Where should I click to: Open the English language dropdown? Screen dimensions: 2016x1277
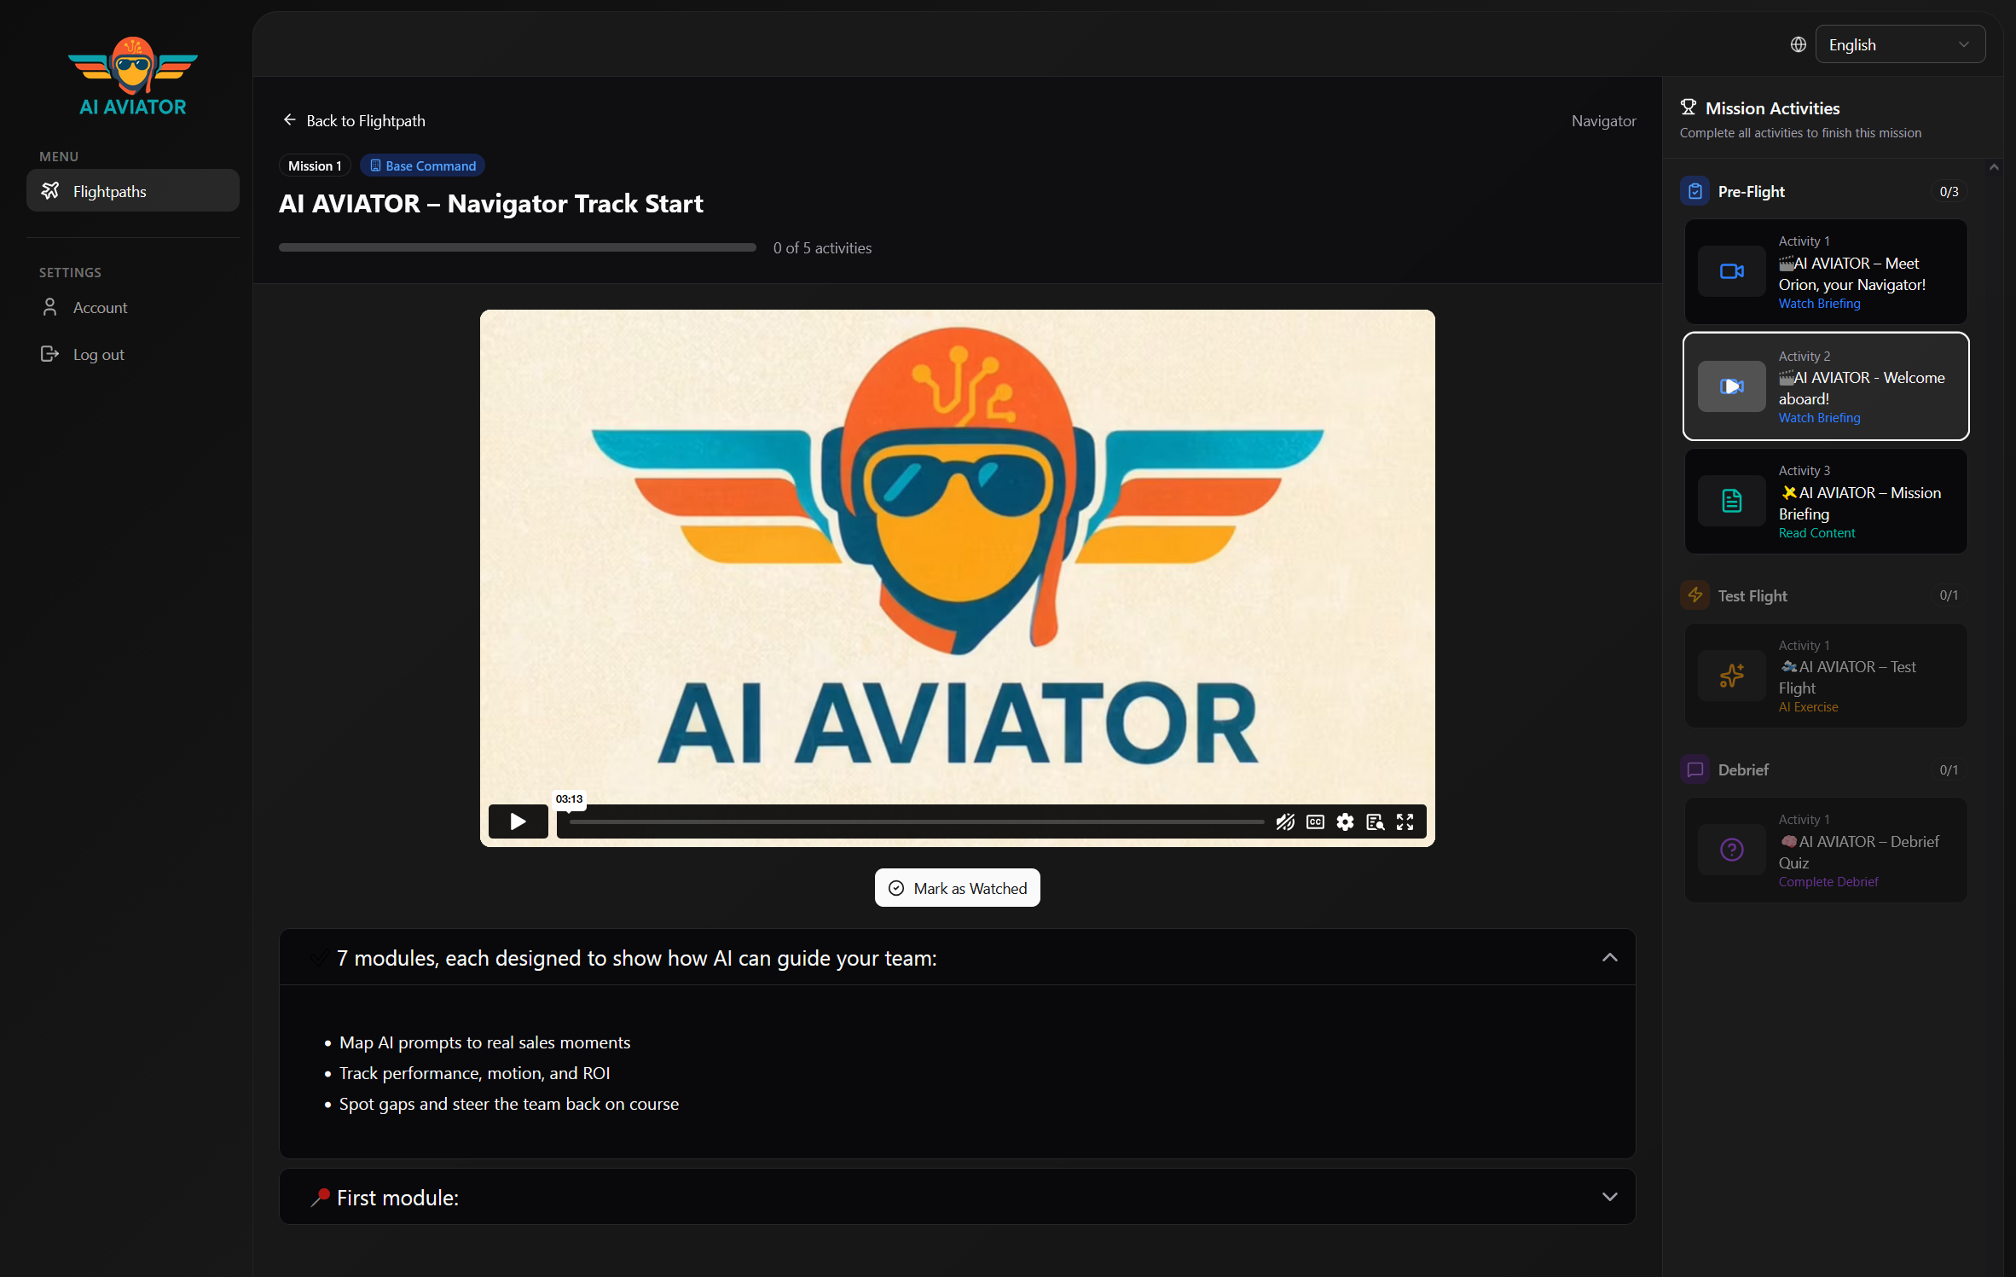[x=1899, y=44]
